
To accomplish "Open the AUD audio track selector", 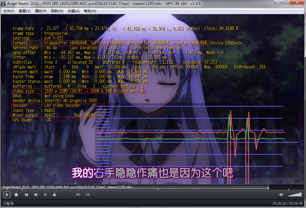I will pos(78,195).
